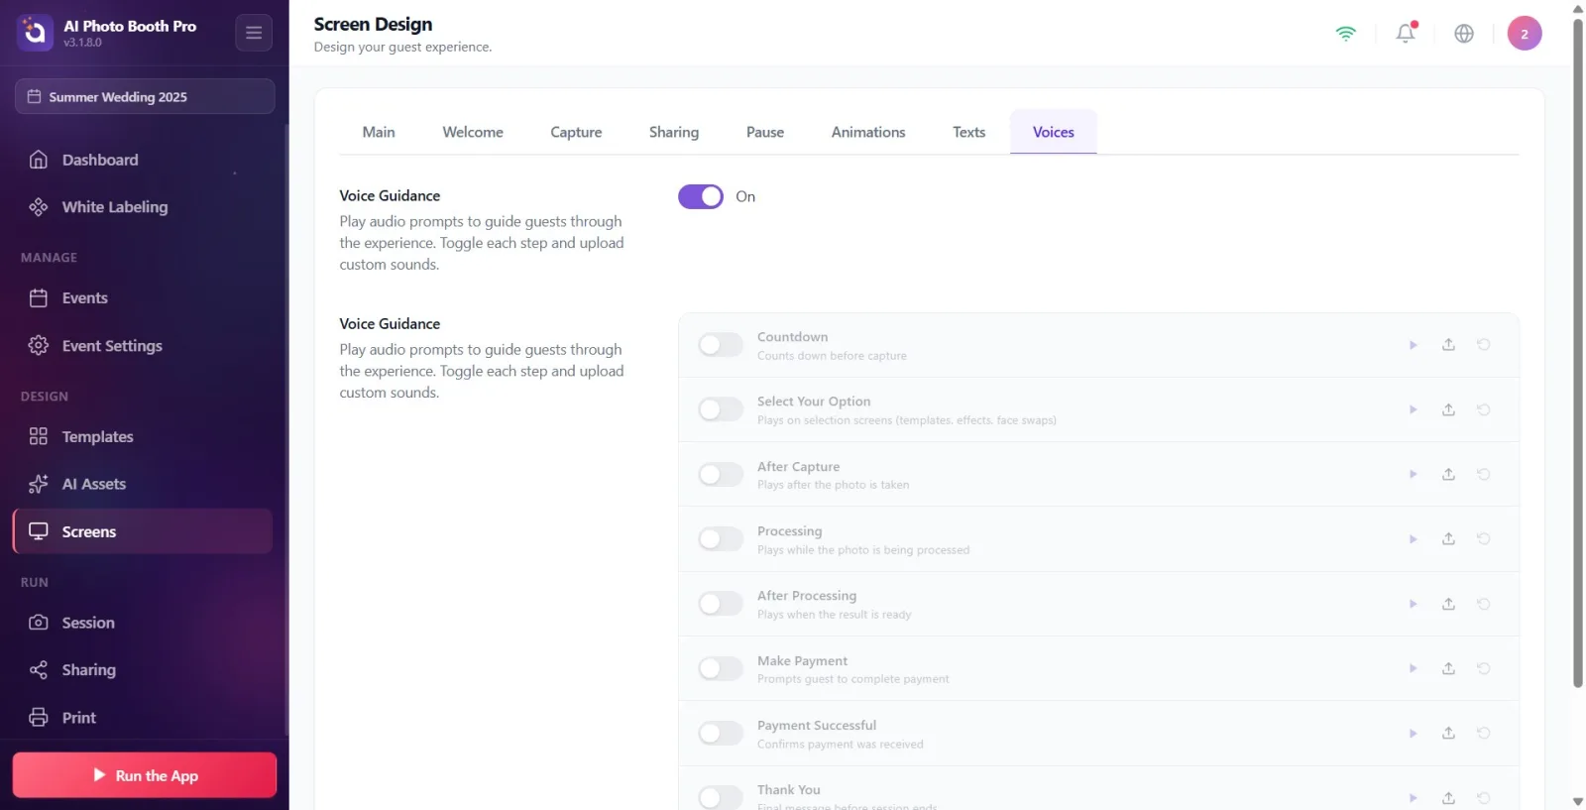Enable the Payment Successful voice toggle
This screenshot has width=1586, height=810.
click(x=721, y=734)
